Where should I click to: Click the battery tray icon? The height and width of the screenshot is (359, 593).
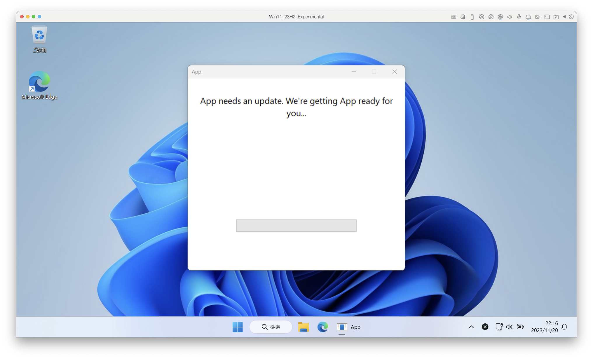point(520,327)
